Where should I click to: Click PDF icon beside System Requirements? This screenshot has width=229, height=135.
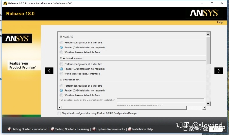pos(94,129)
